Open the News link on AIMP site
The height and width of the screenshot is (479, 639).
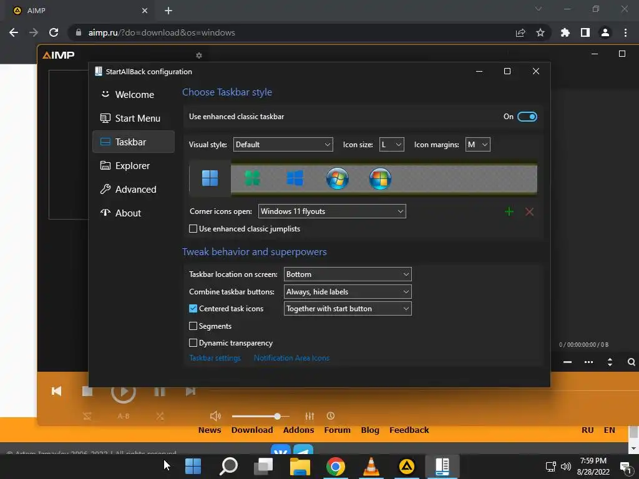point(210,430)
